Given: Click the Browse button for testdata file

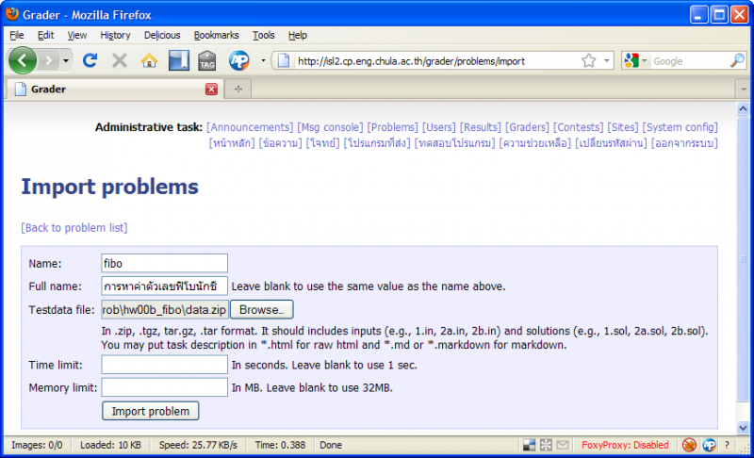Looking at the screenshot, I should [x=262, y=309].
